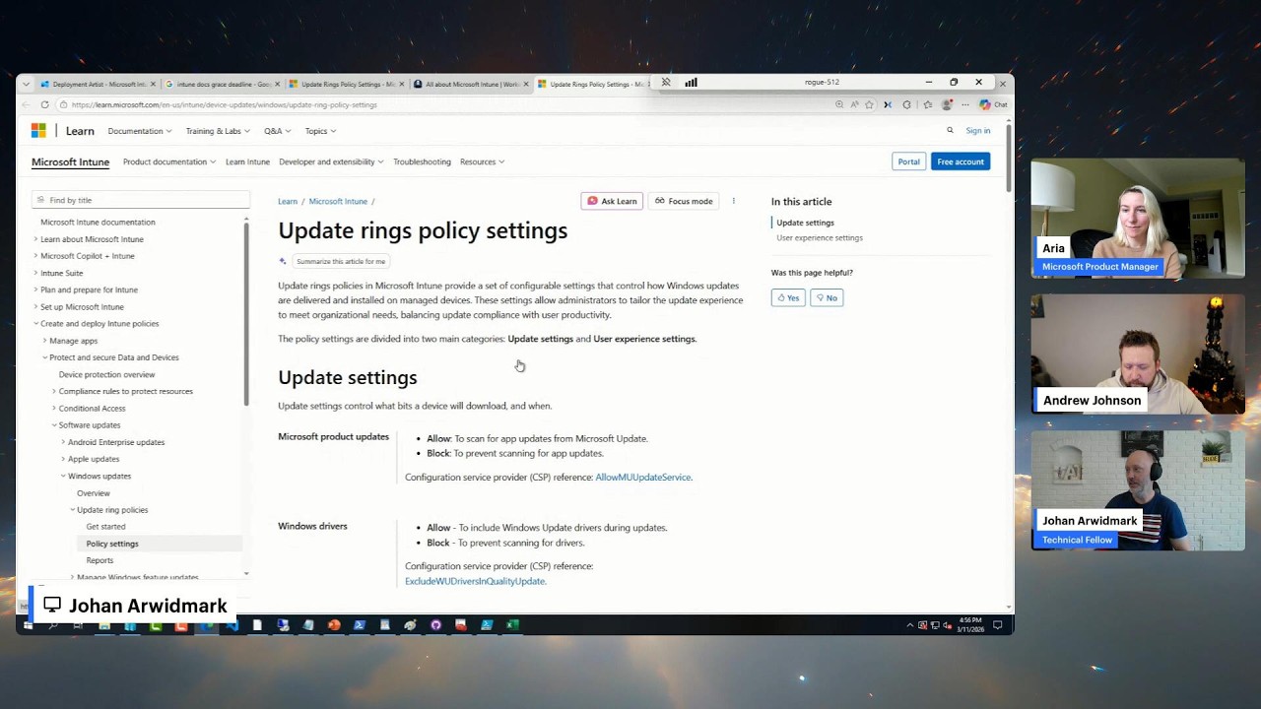This screenshot has width=1261, height=709.
Task: Switch to All about Microsoft Intune tab
Action: point(471,84)
